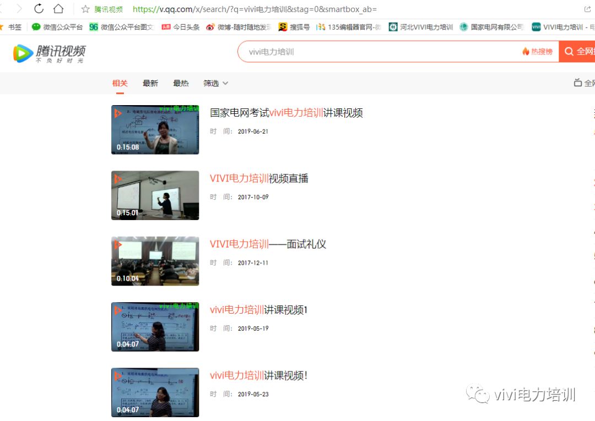Click the 腾讯视频 logo
The width and height of the screenshot is (595, 421).
50,53
